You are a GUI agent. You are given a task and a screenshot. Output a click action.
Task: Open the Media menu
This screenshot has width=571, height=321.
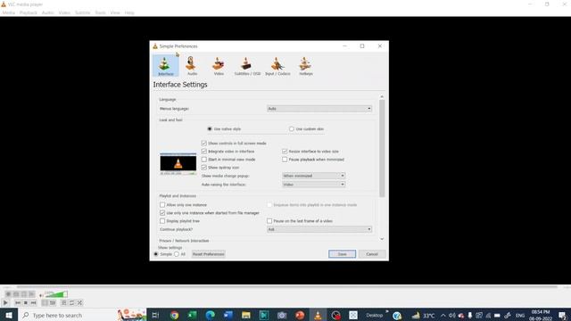click(9, 12)
